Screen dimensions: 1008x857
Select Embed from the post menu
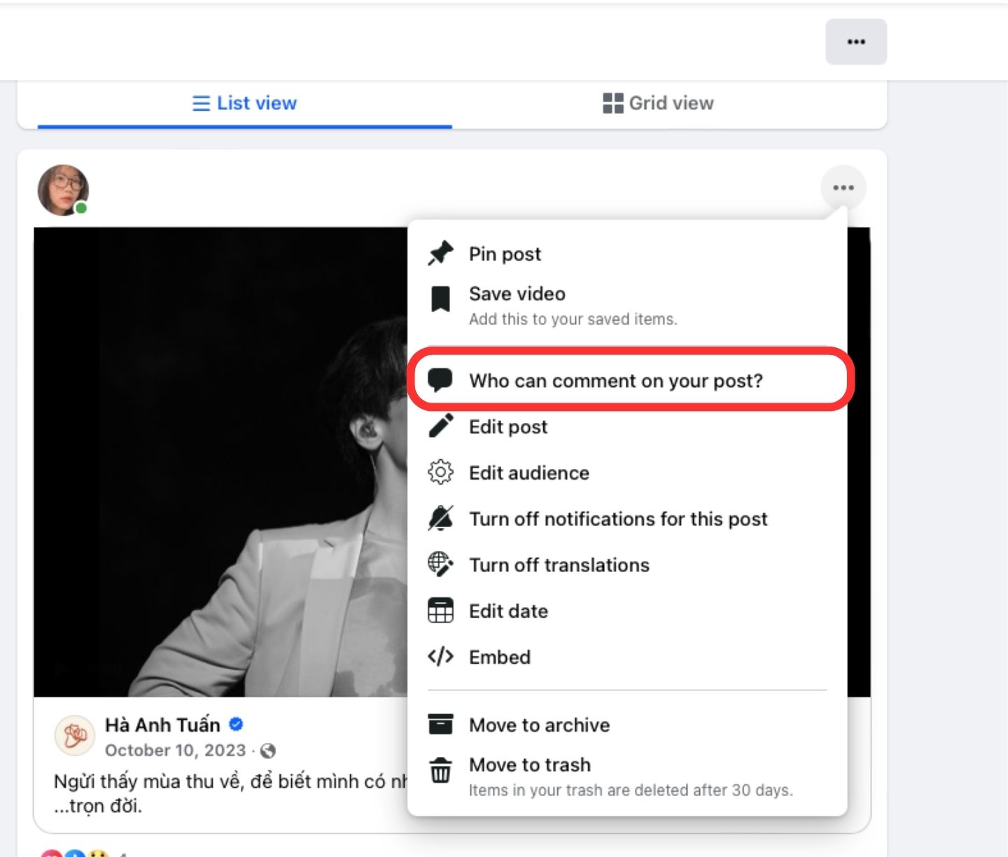click(627, 657)
